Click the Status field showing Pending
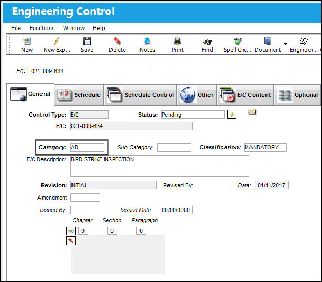The image size is (322, 282). [x=192, y=115]
